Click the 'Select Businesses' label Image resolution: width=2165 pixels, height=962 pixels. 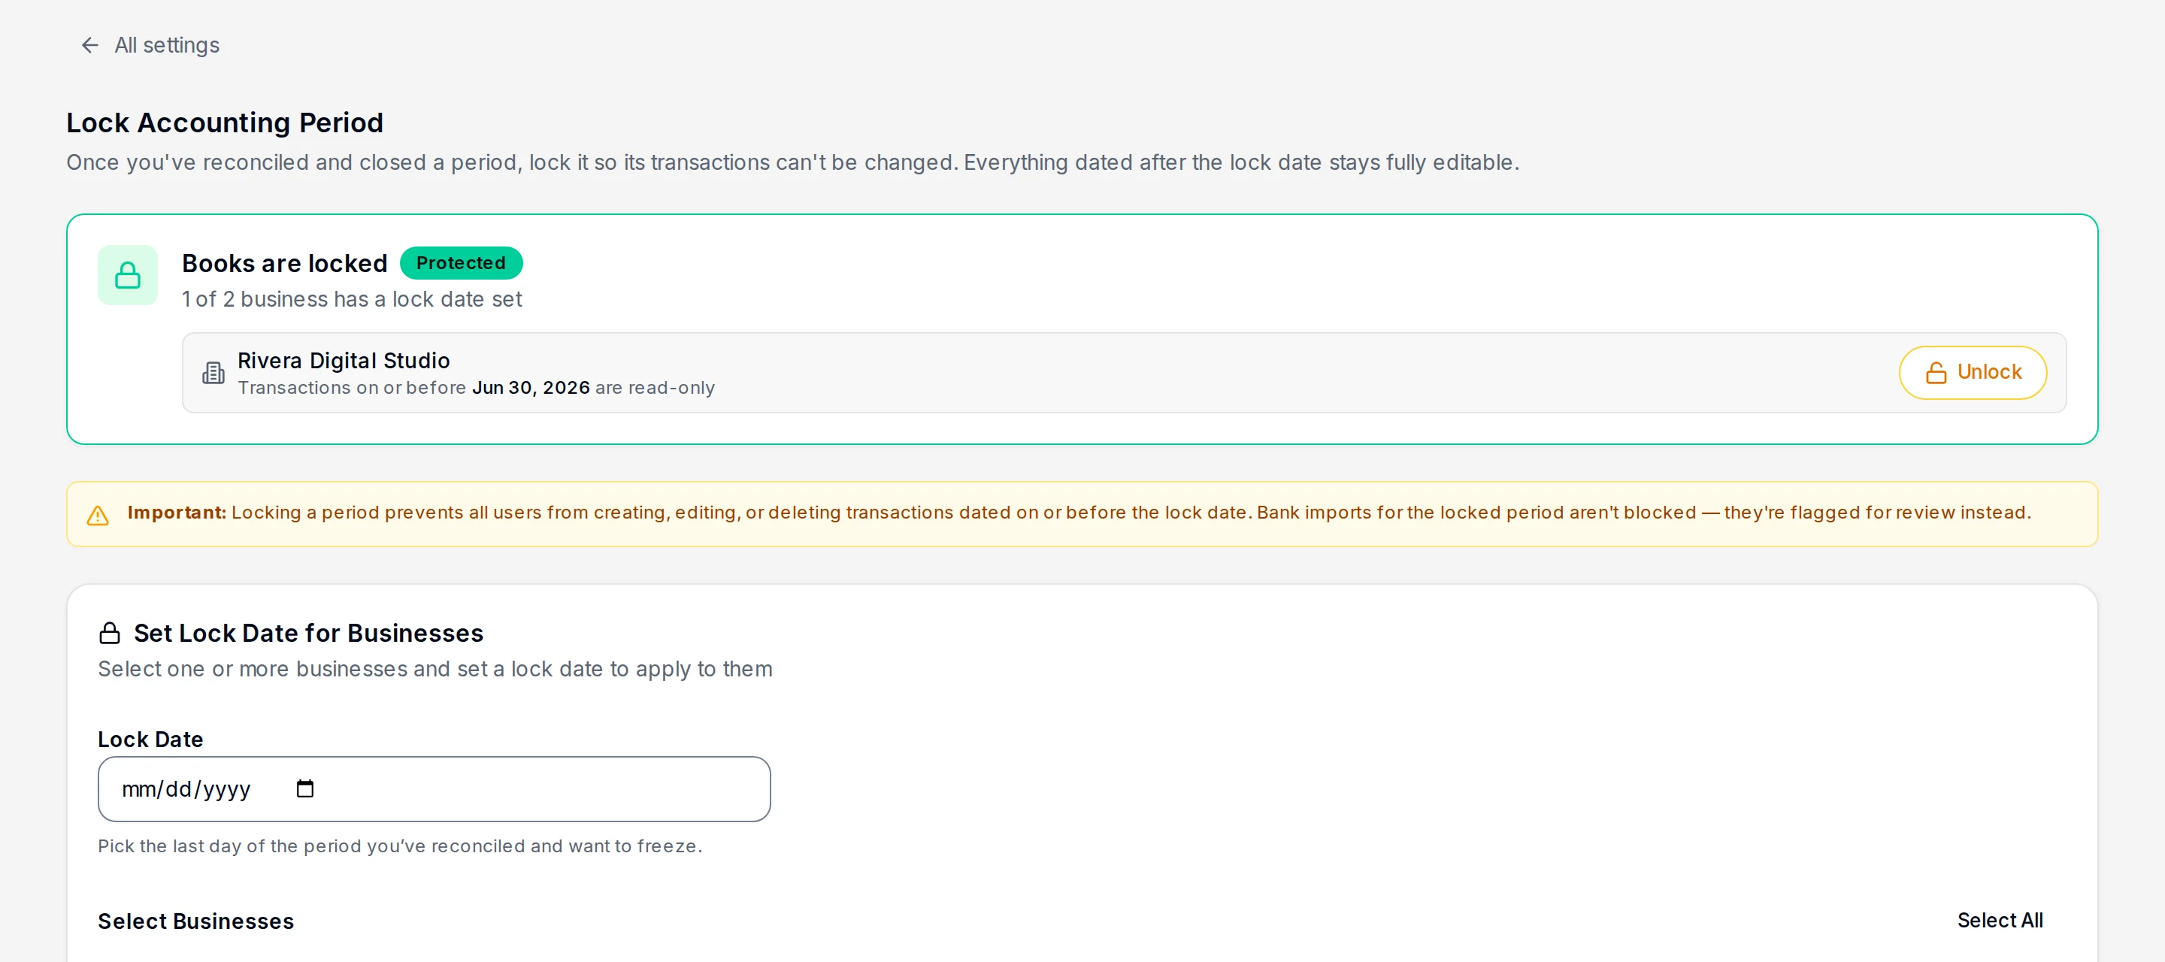tap(195, 921)
